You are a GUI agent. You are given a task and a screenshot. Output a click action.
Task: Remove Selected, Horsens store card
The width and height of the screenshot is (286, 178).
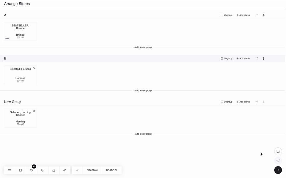coord(34,68)
